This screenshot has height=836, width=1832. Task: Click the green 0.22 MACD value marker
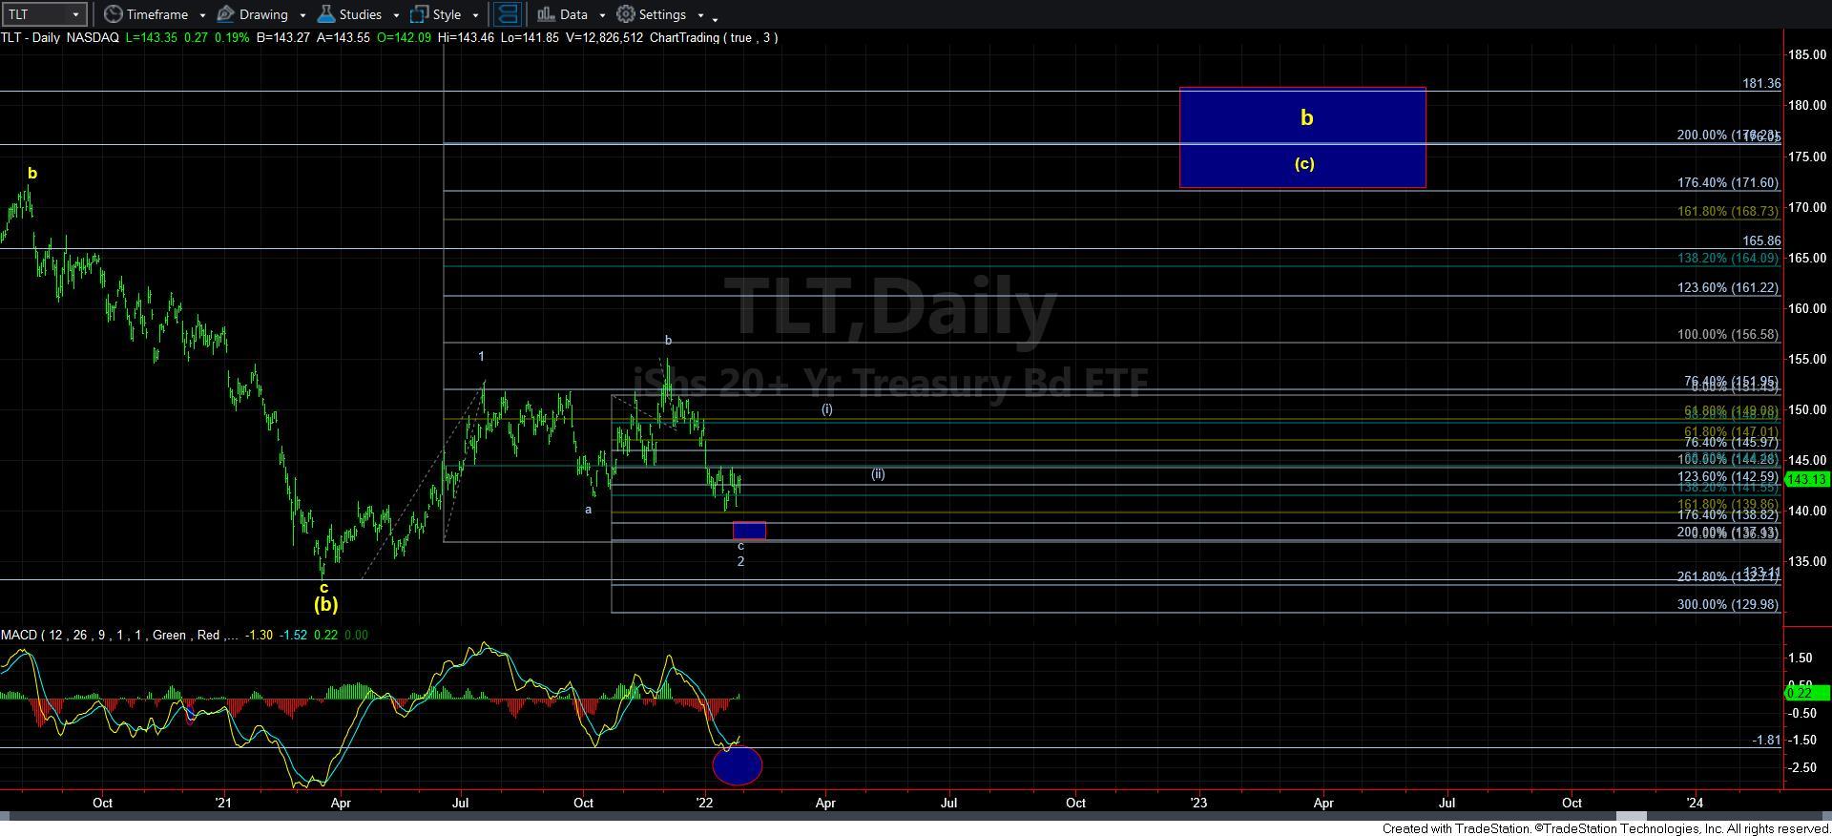[1806, 693]
